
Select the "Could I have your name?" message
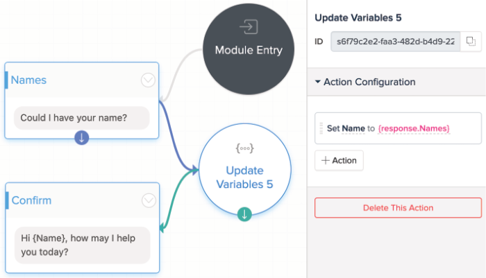tap(82, 117)
